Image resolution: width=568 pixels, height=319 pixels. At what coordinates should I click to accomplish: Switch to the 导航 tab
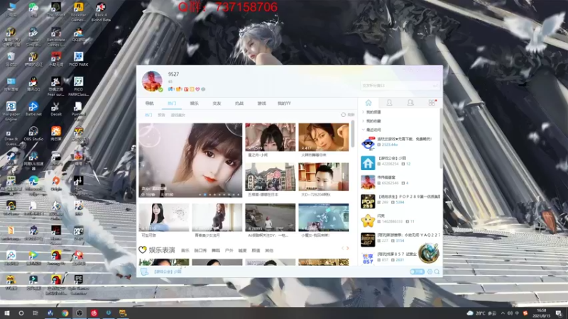point(149,103)
